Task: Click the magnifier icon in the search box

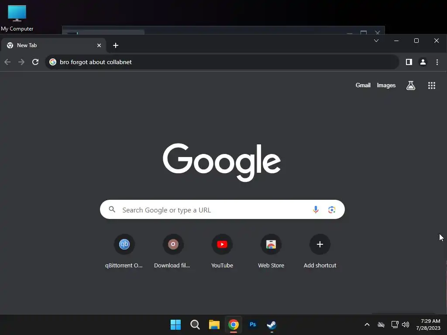Action: coord(112,210)
